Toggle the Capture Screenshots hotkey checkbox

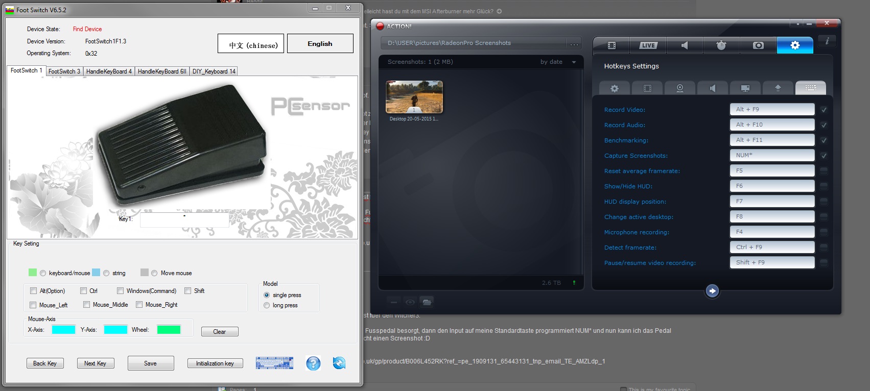pos(824,156)
